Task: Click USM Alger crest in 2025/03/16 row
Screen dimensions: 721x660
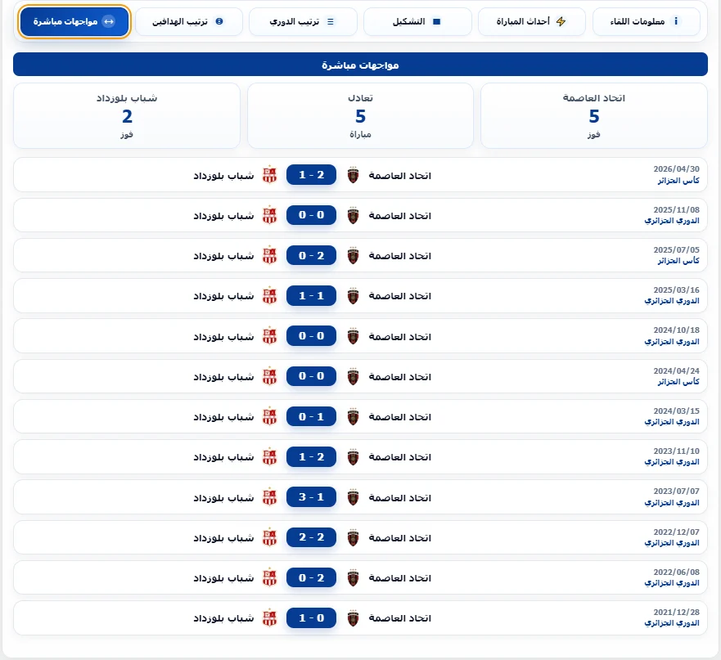Action: [353, 296]
